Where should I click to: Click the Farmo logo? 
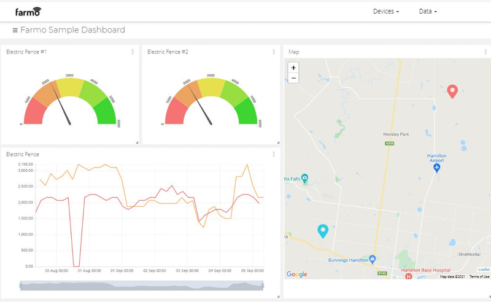(x=28, y=11)
